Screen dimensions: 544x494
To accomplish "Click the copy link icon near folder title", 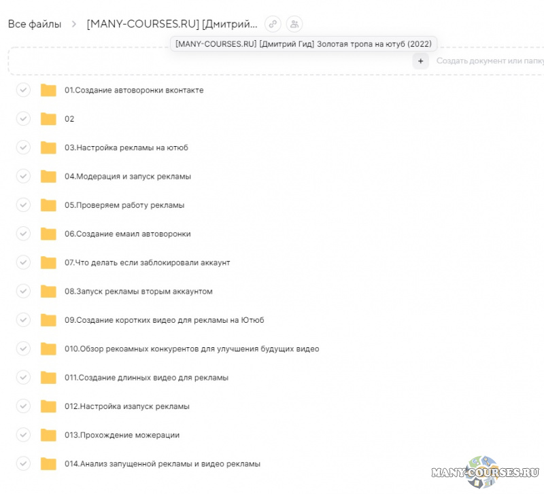I will tap(273, 24).
